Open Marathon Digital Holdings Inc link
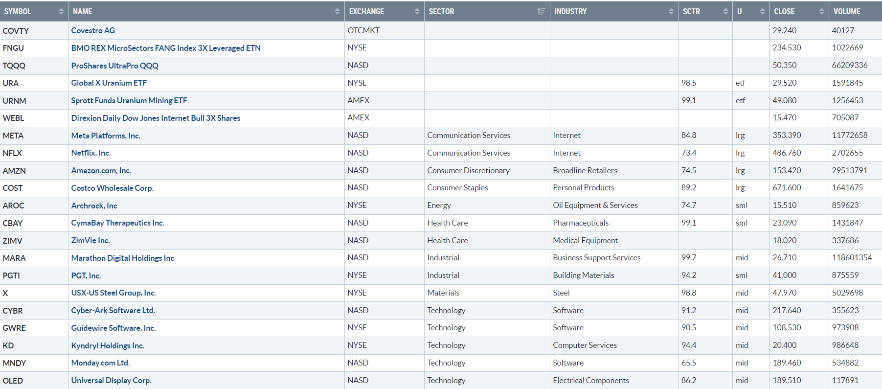882x389 pixels. click(x=122, y=258)
